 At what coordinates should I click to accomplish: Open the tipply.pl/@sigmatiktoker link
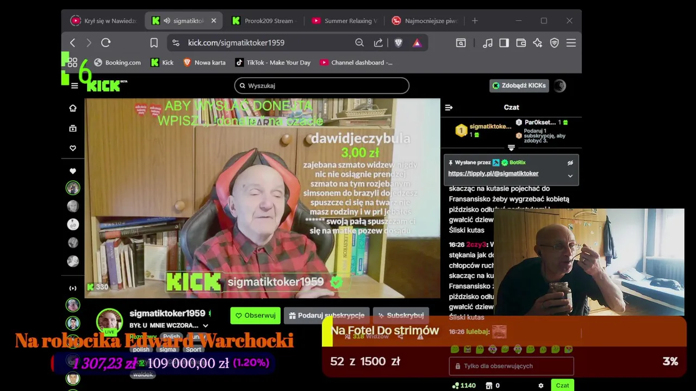coord(493,173)
